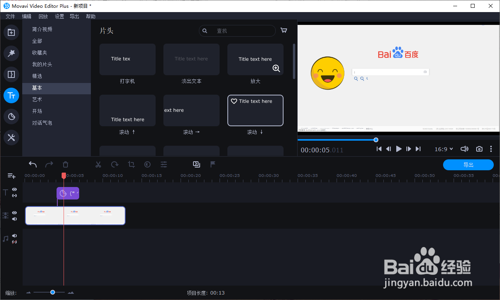
Task: Click the transition wizard icon
Action: click(197, 164)
